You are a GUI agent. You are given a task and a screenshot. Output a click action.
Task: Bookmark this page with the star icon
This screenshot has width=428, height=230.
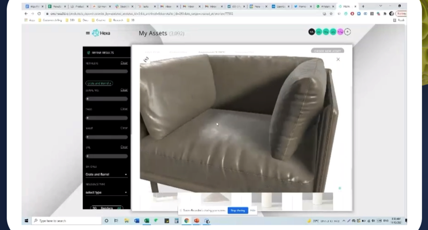pos(331,14)
